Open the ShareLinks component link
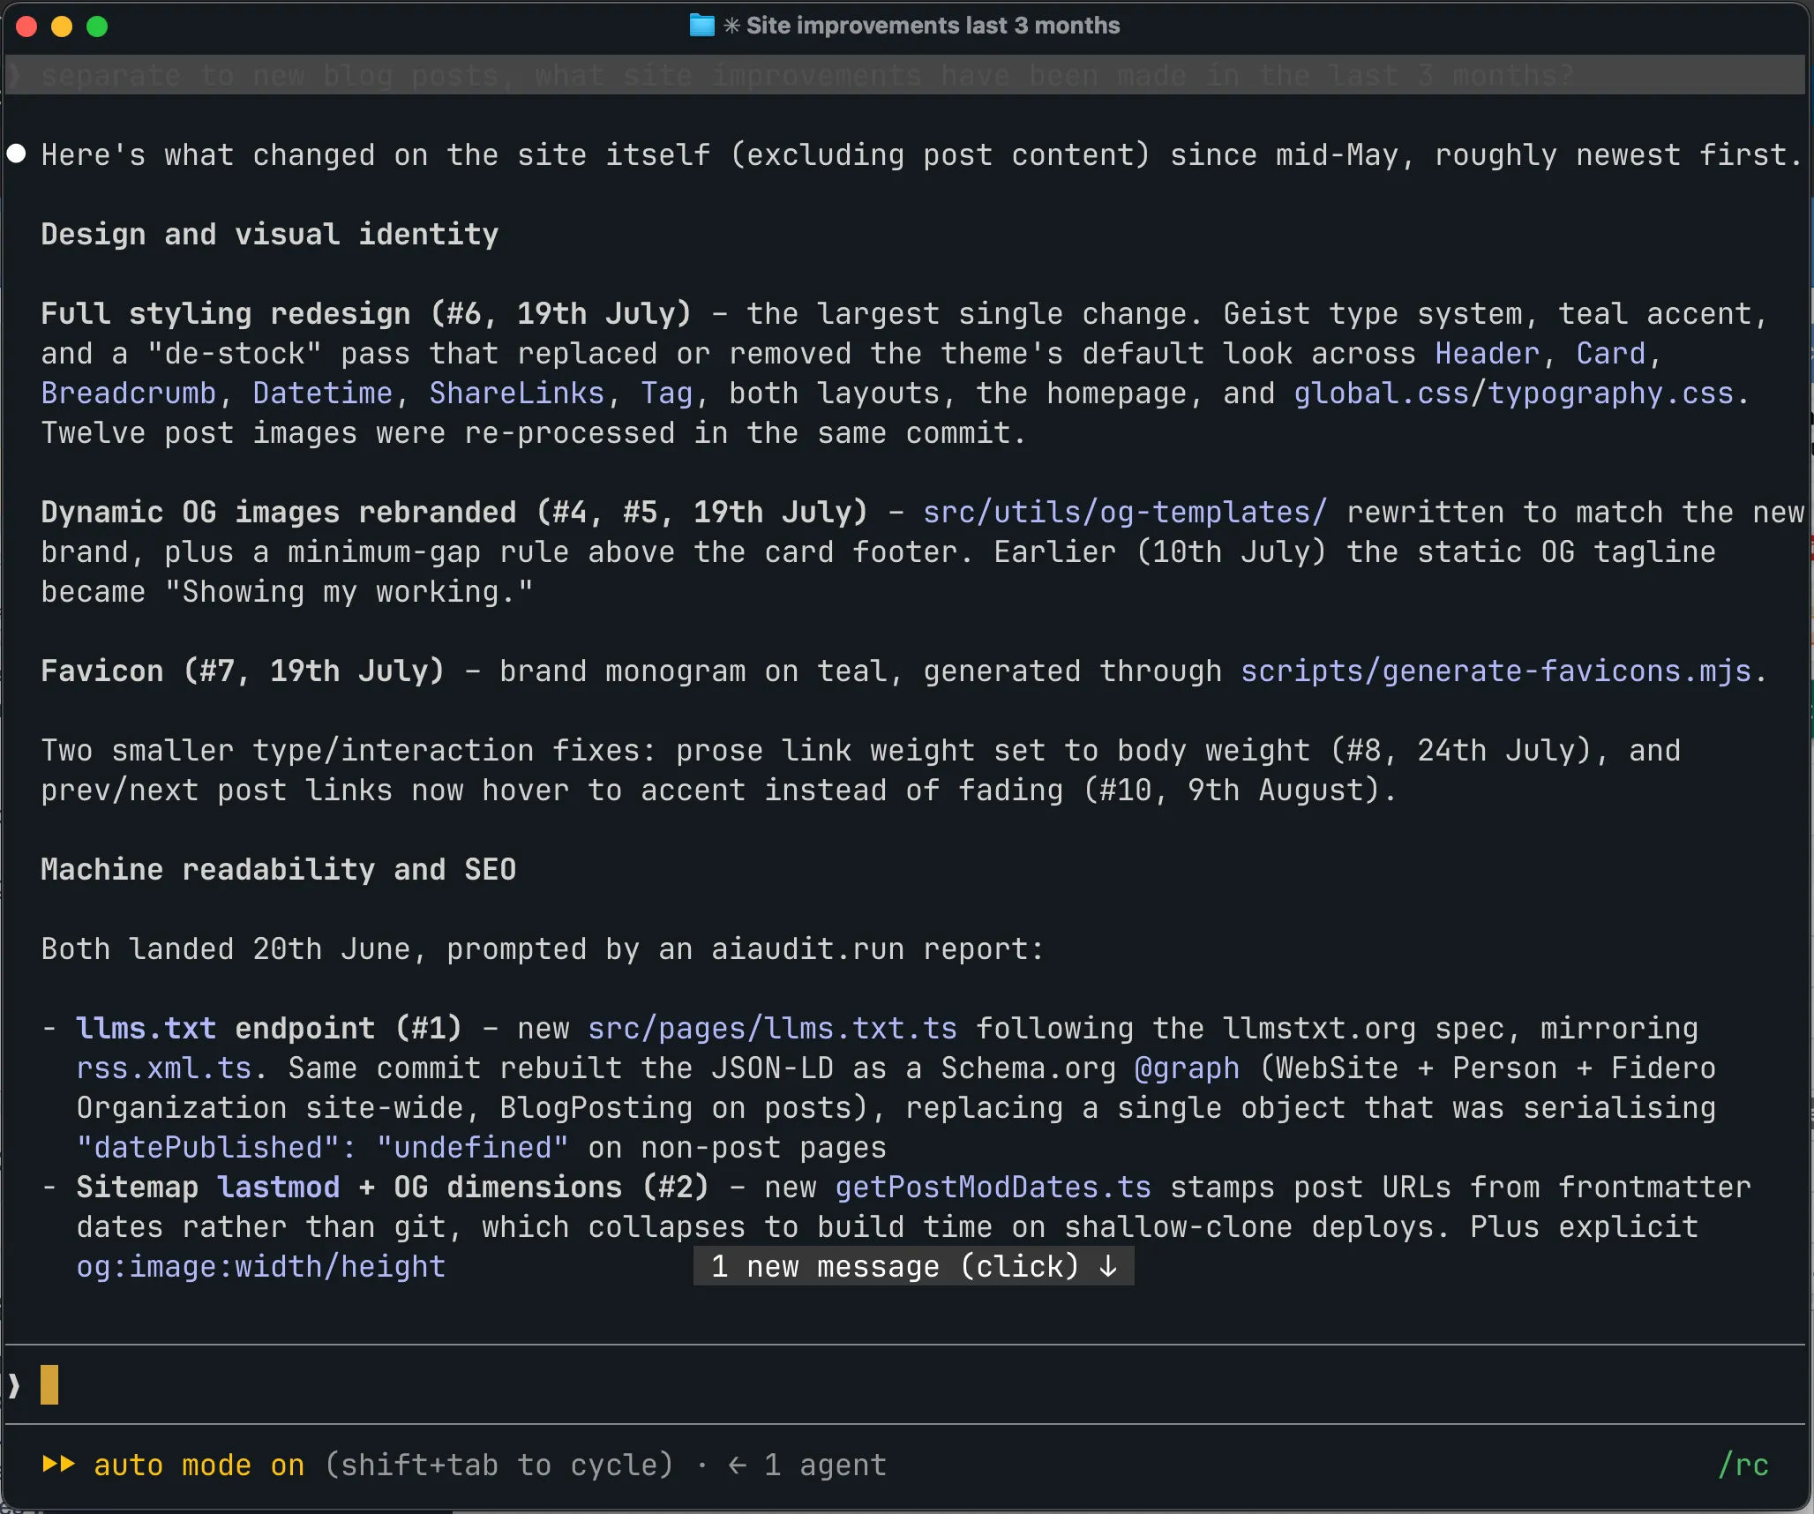Image resolution: width=1814 pixels, height=1514 pixels. [517, 393]
